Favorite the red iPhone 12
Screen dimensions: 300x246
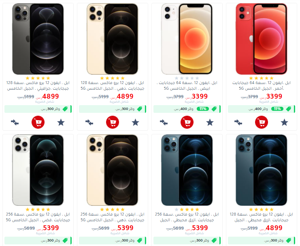tap(284, 123)
